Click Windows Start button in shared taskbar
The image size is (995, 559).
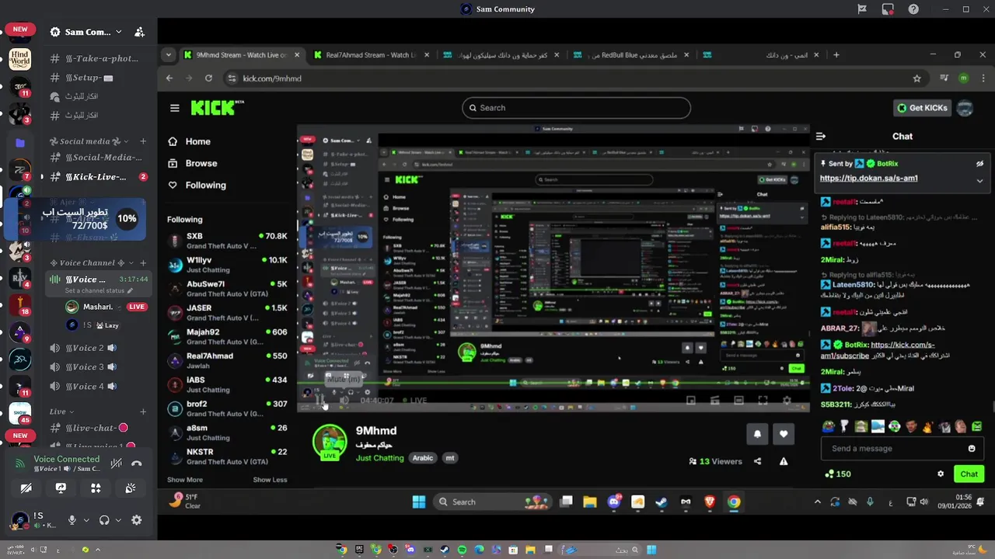click(x=419, y=502)
